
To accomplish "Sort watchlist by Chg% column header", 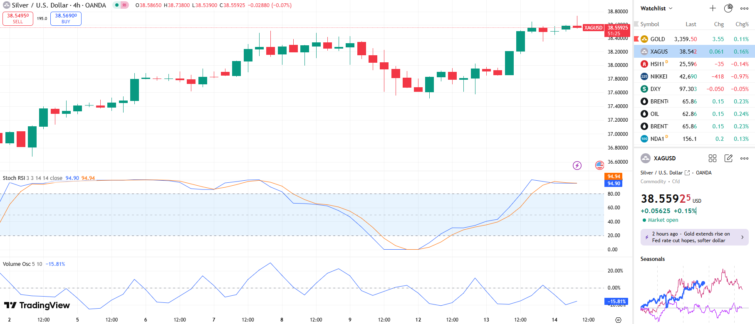I will coord(742,24).
